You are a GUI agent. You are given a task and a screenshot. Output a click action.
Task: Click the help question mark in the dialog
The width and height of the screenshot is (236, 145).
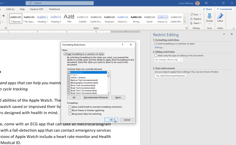click(122, 45)
